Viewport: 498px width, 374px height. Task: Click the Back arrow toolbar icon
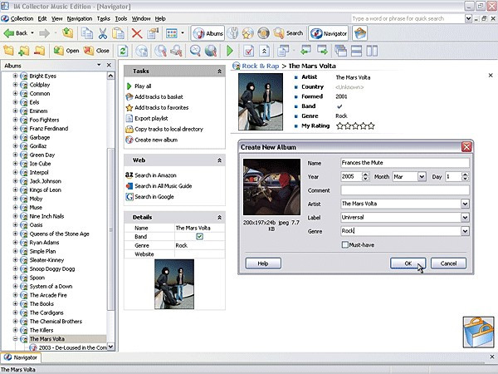coord(9,33)
